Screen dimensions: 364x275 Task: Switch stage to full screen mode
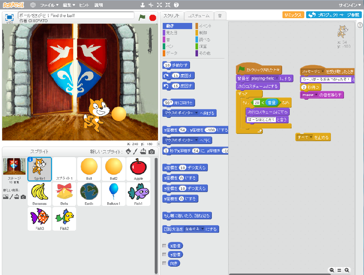click(9, 17)
